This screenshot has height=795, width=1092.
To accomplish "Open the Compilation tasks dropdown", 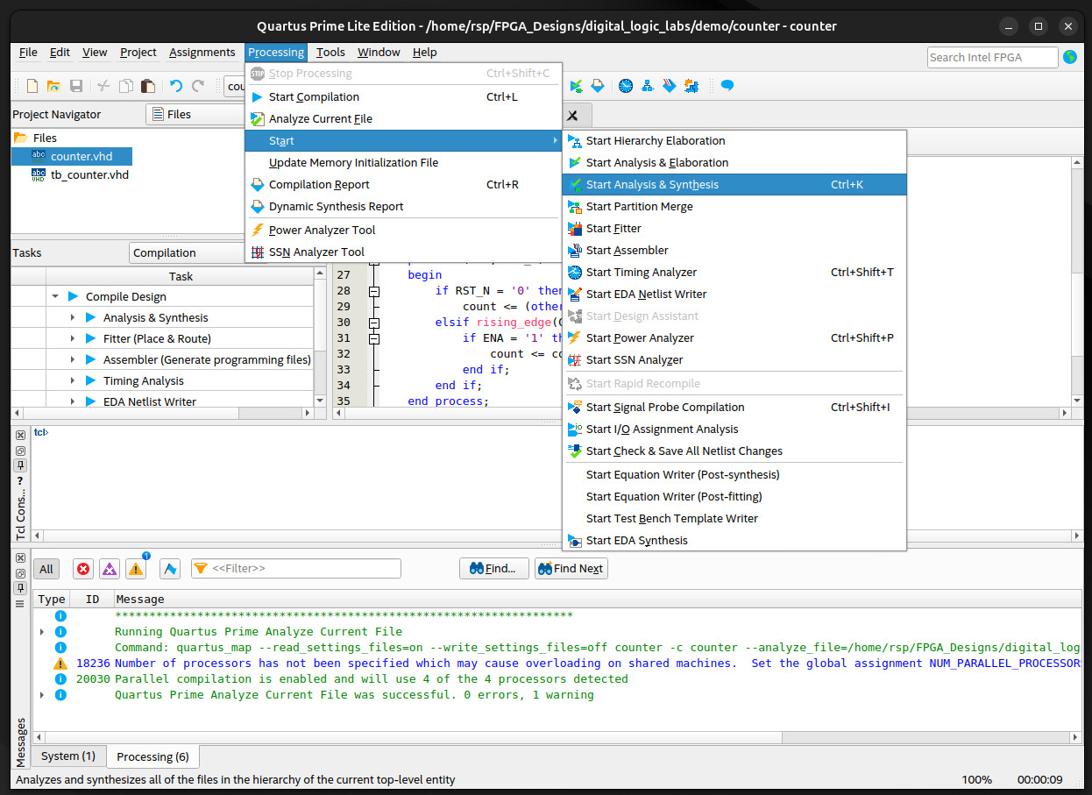I will (182, 252).
